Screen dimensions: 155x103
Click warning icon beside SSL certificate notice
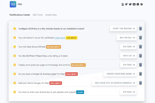click(x=14, y=38)
